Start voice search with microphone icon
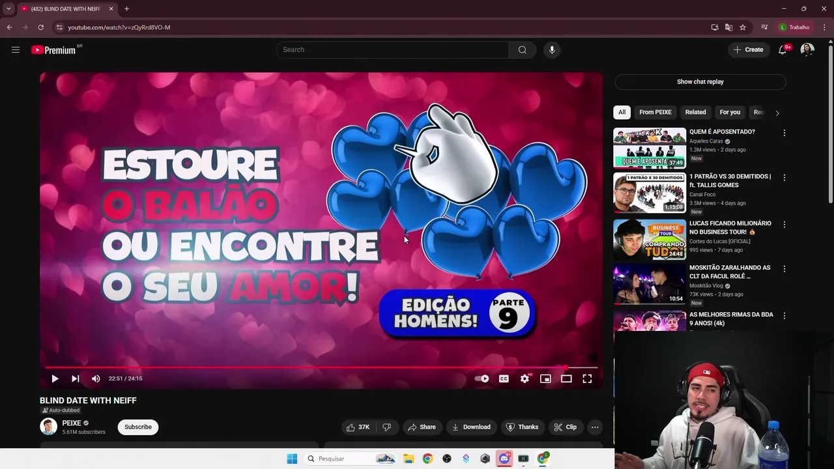Viewport: 834px width, 469px height. [552, 50]
